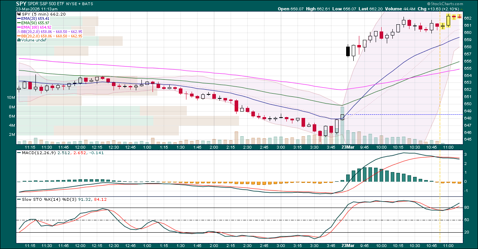Click the 23Mar label on the bottom axis
This screenshot has width=478, height=249.
click(x=348, y=246)
